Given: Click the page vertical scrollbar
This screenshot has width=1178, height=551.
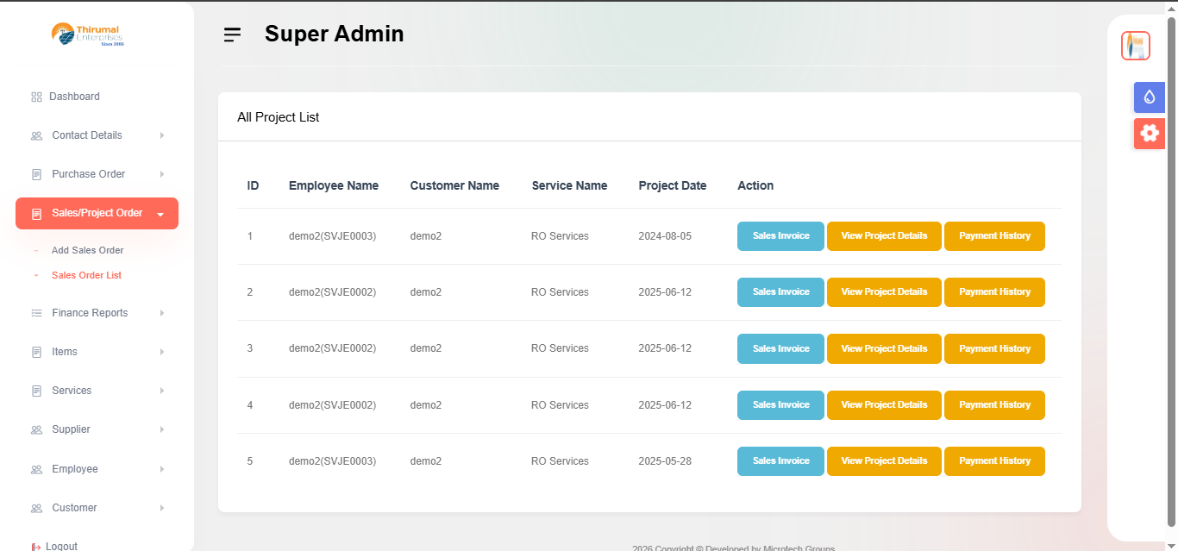Looking at the screenshot, I should (x=1171, y=259).
